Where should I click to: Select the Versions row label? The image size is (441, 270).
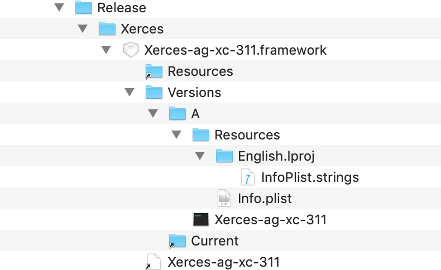[x=194, y=93]
